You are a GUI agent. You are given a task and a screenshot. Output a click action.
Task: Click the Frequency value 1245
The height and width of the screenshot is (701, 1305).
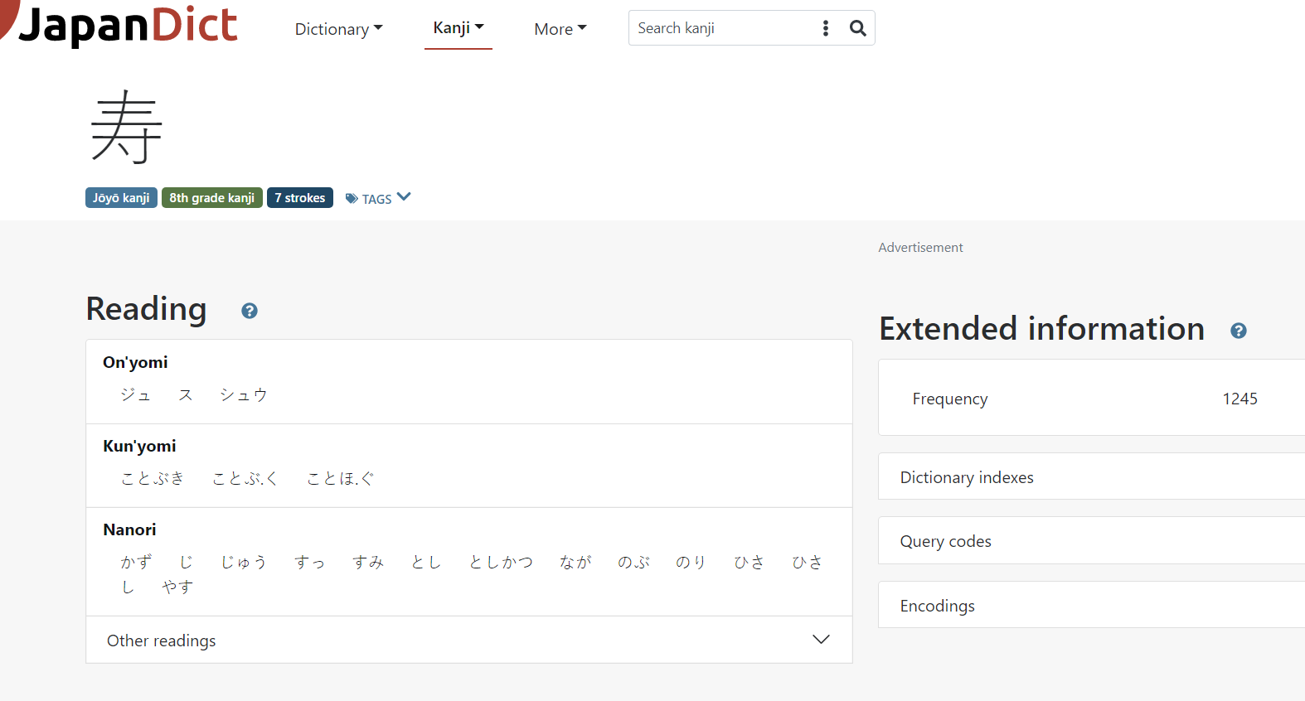(1240, 399)
